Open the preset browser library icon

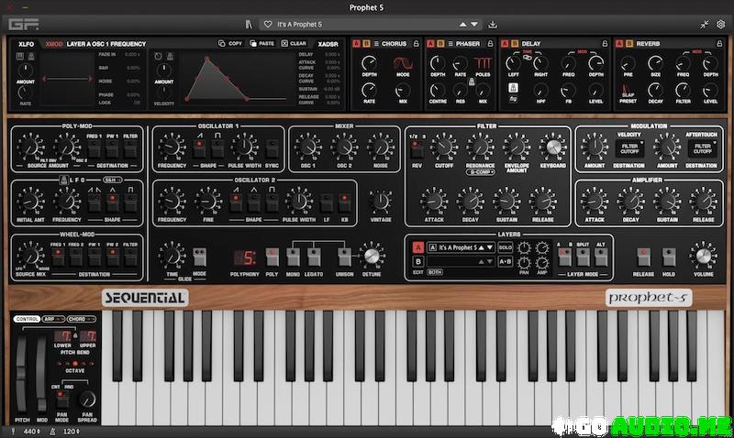[x=249, y=25]
